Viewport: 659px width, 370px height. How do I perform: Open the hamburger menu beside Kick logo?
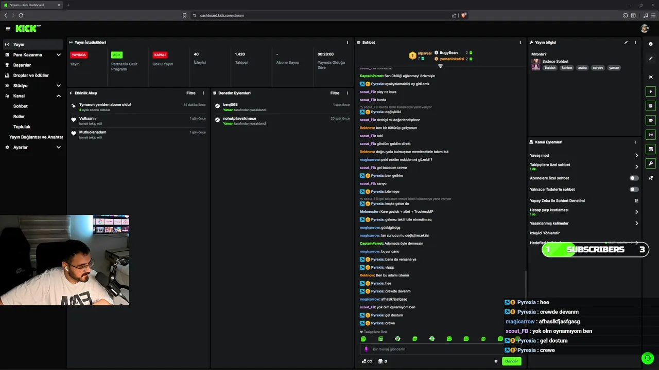8,29
